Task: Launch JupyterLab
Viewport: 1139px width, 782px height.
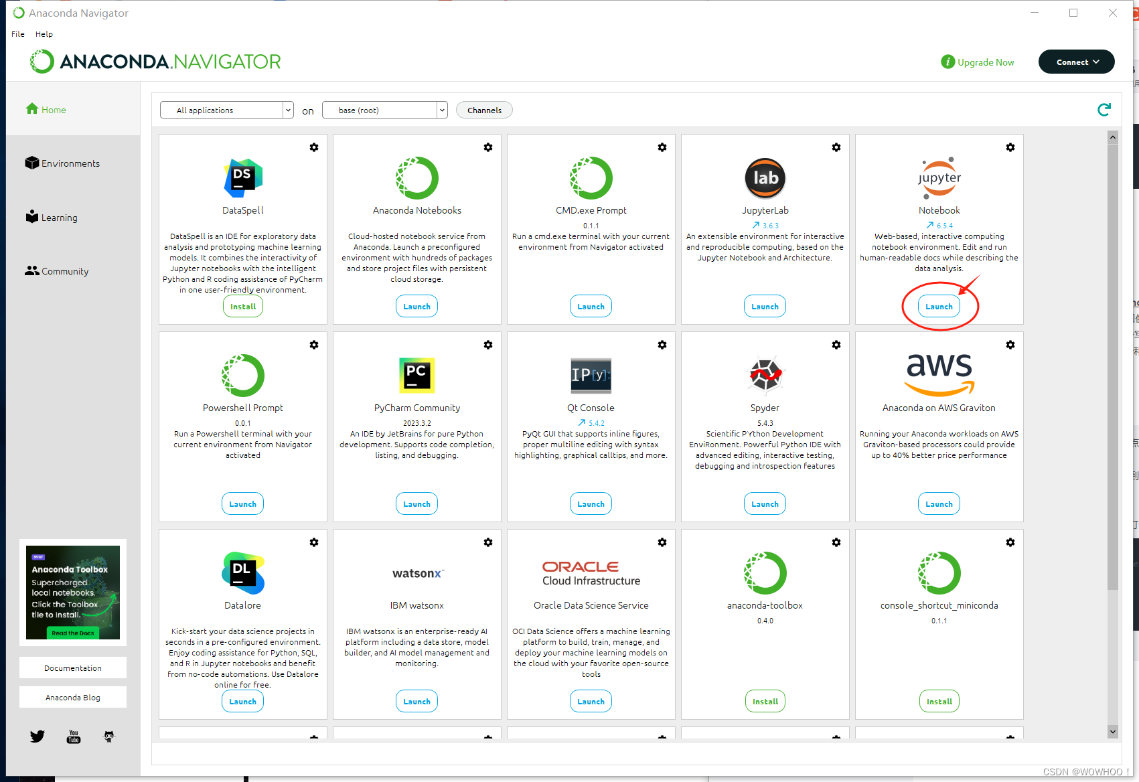Action: pos(765,307)
